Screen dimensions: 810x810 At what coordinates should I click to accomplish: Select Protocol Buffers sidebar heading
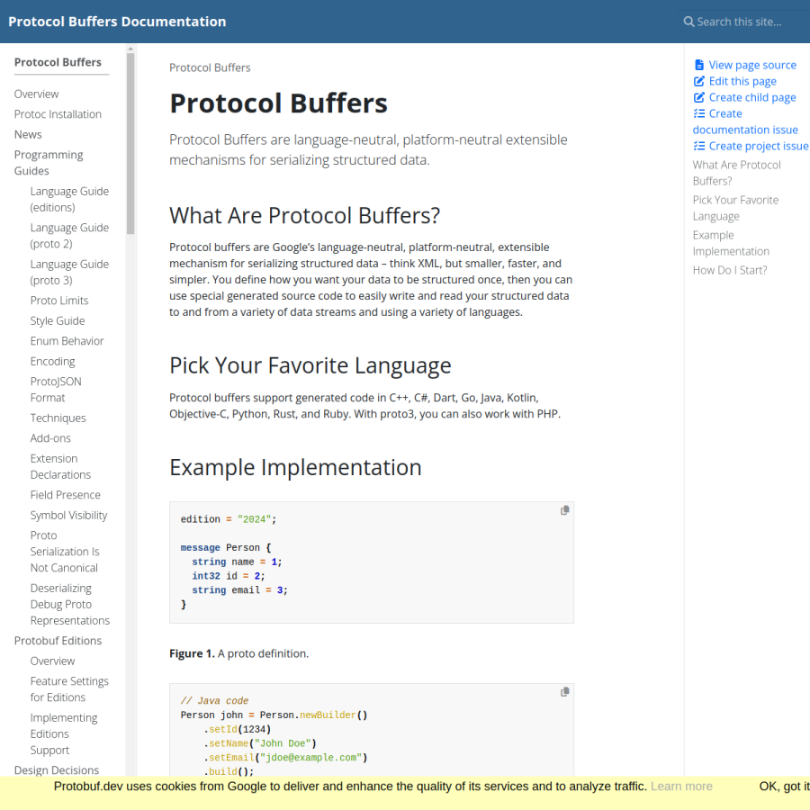(x=58, y=62)
